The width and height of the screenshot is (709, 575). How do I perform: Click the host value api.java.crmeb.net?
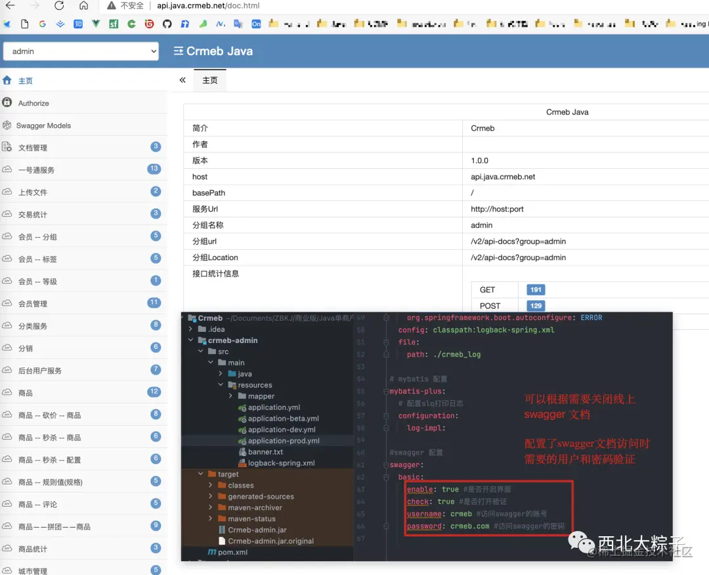point(503,177)
